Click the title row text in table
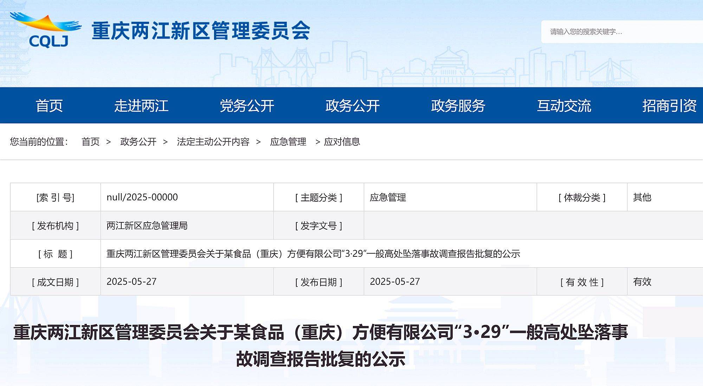The width and height of the screenshot is (703, 386). 313,254
